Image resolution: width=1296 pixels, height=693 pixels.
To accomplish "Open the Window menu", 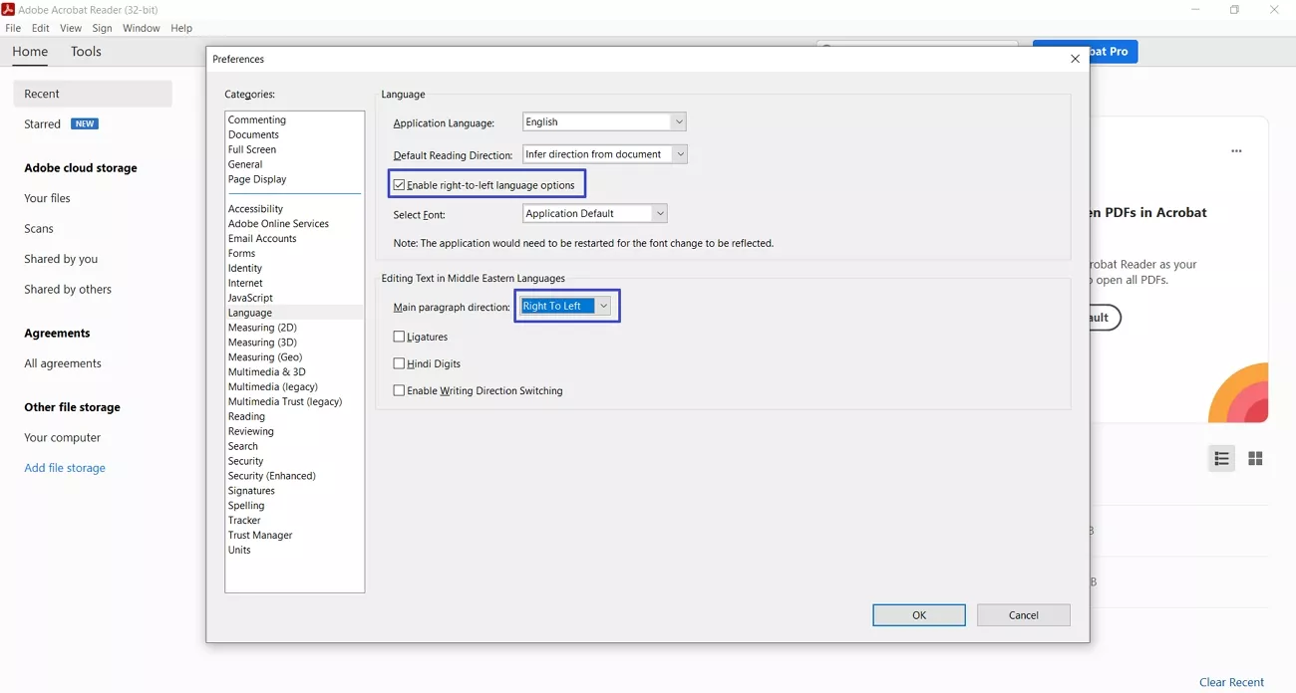I will pos(141,28).
